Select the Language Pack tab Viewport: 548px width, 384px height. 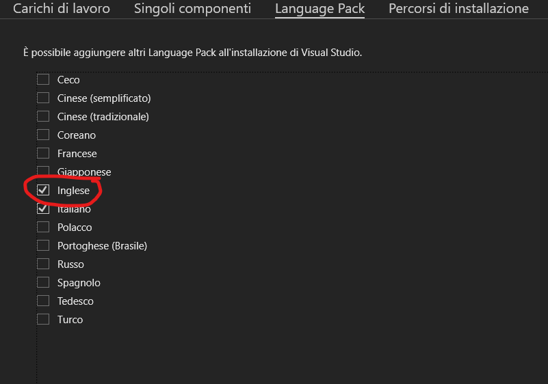pyautogui.click(x=319, y=9)
